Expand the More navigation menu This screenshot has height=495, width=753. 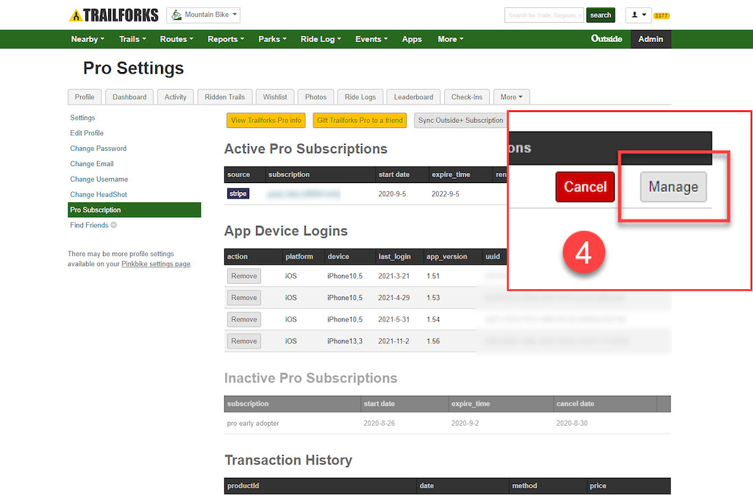[451, 39]
